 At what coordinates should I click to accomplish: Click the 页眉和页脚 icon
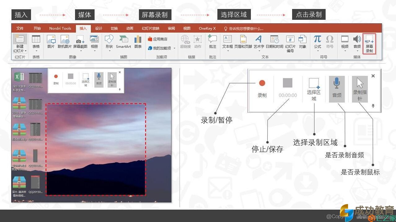coord(243,42)
